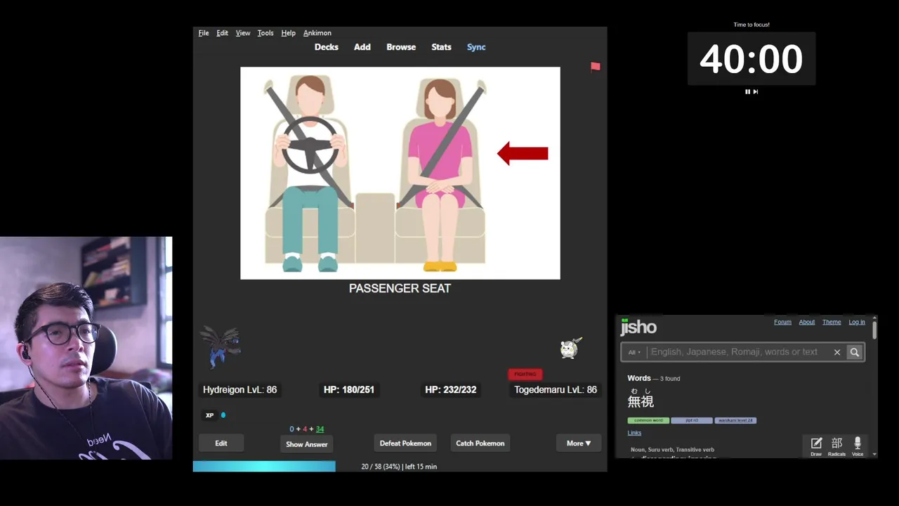This screenshot has width=899, height=506.
Task: Click the 'HP: 232/232' value
Action: pos(451,389)
